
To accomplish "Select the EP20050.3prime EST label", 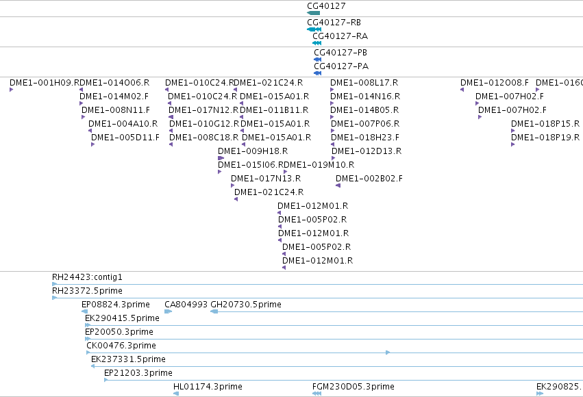I will coord(119,332).
